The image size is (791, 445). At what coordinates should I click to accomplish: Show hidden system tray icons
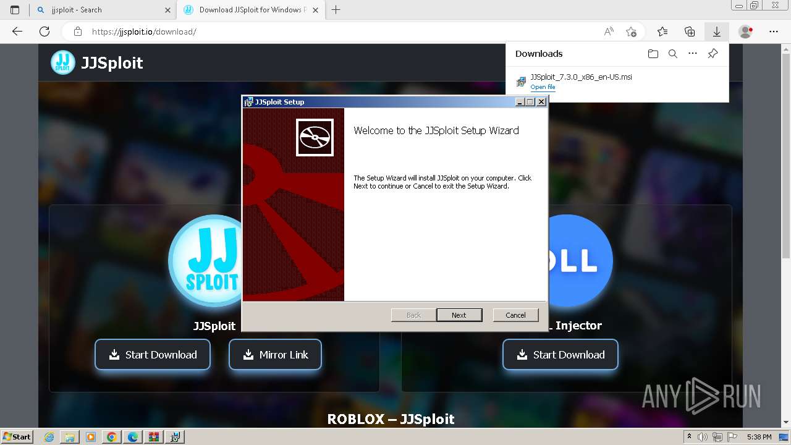pyautogui.click(x=689, y=437)
